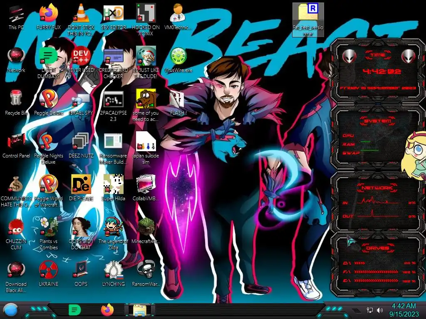
Task: Open Ransomware Maker Builder shortcut
Action: 114,148
